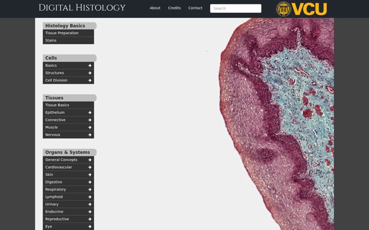Open the Eye item
The height and width of the screenshot is (230, 369).
coord(68,226)
